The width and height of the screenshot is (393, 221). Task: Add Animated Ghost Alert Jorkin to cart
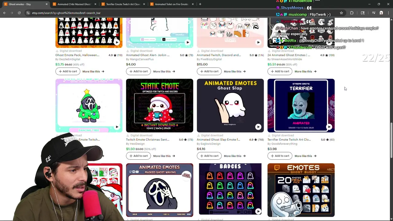tap(138, 72)
